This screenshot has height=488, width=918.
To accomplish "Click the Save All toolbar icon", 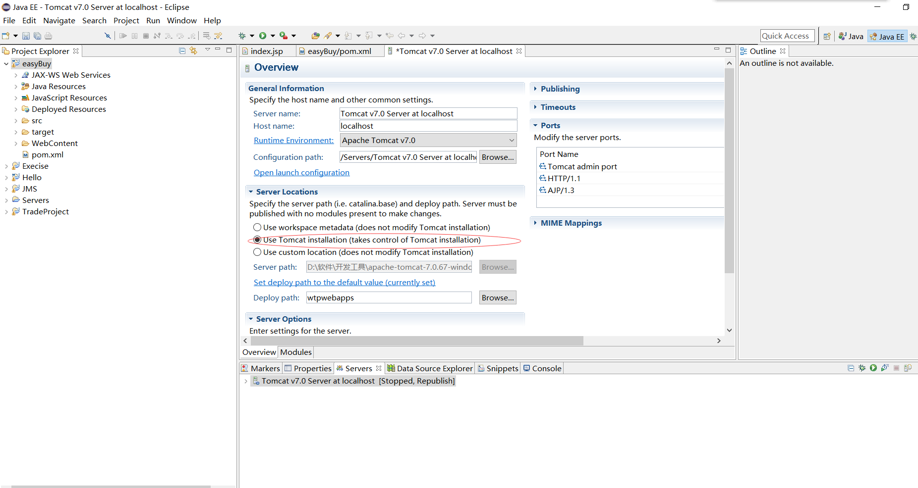I will click(x=37, y=36).
